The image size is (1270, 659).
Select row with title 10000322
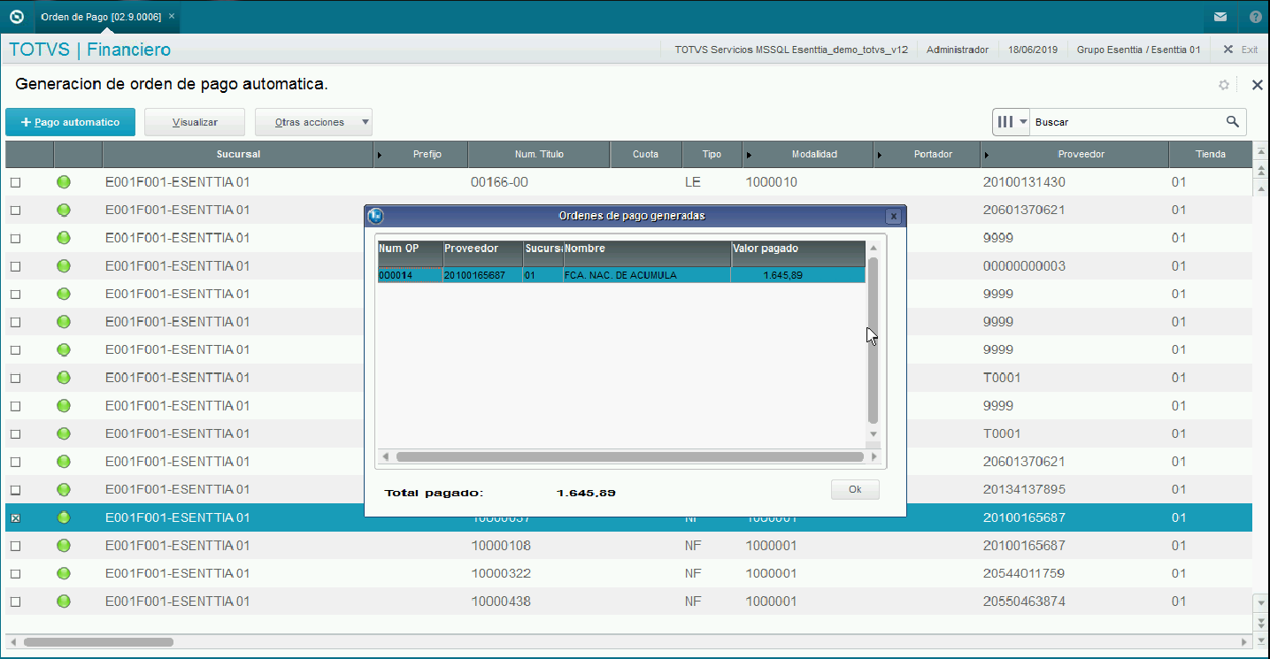coord(628,573)
